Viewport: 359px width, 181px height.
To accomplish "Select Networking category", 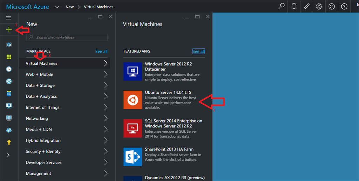I will point(65,118).
